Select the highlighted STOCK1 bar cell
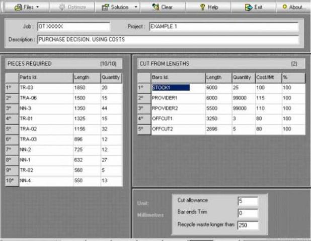This screenshot has width=311, height=241. point(178,88)
